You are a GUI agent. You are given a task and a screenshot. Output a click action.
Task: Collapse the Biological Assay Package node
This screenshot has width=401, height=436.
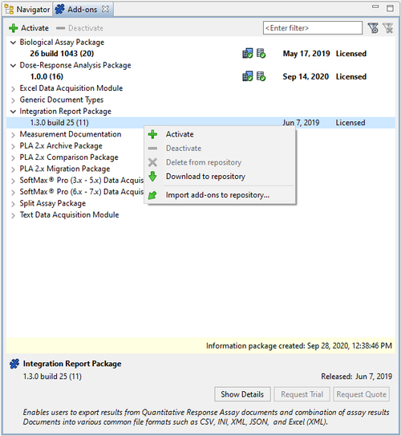click(x=13, y=43)
